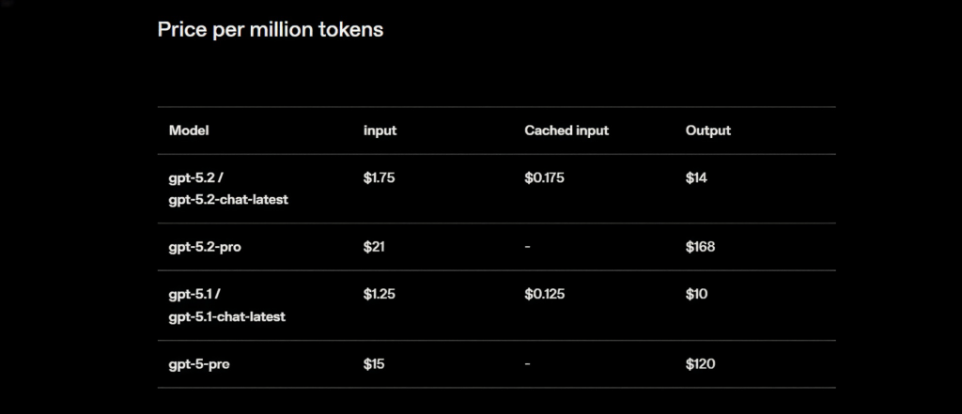Click the $120 output price
Screen dimensions: 962x414
click(700, 364)
